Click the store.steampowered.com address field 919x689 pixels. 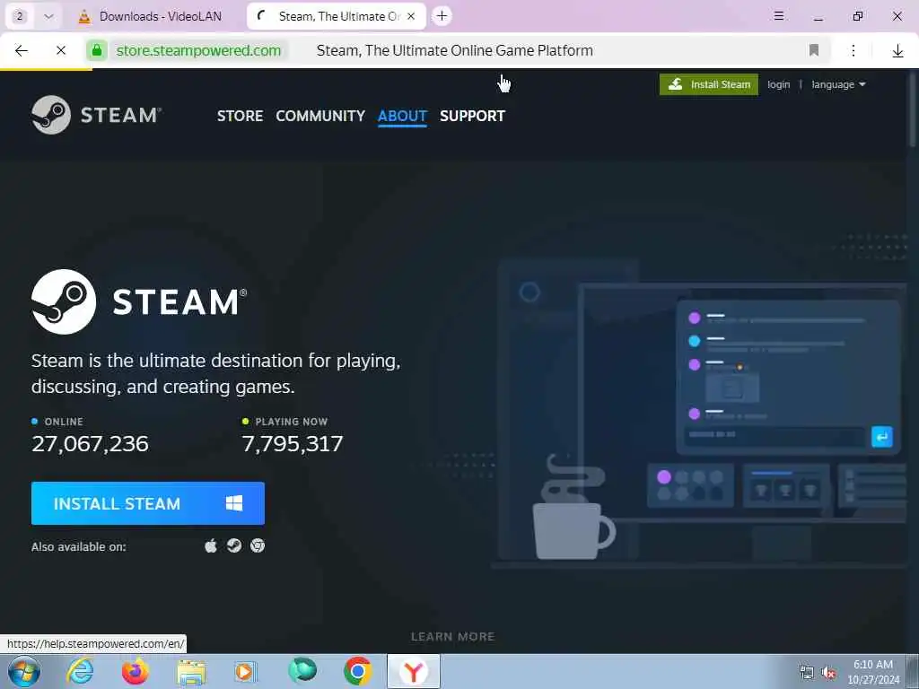[x=198, y=50]
